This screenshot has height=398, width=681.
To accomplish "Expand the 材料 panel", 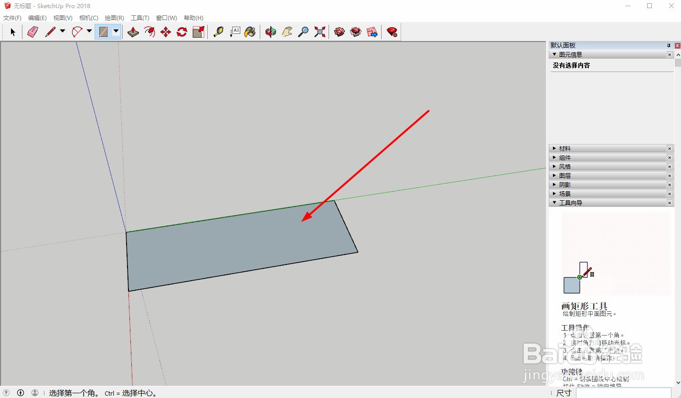I will tap(554, 149).
